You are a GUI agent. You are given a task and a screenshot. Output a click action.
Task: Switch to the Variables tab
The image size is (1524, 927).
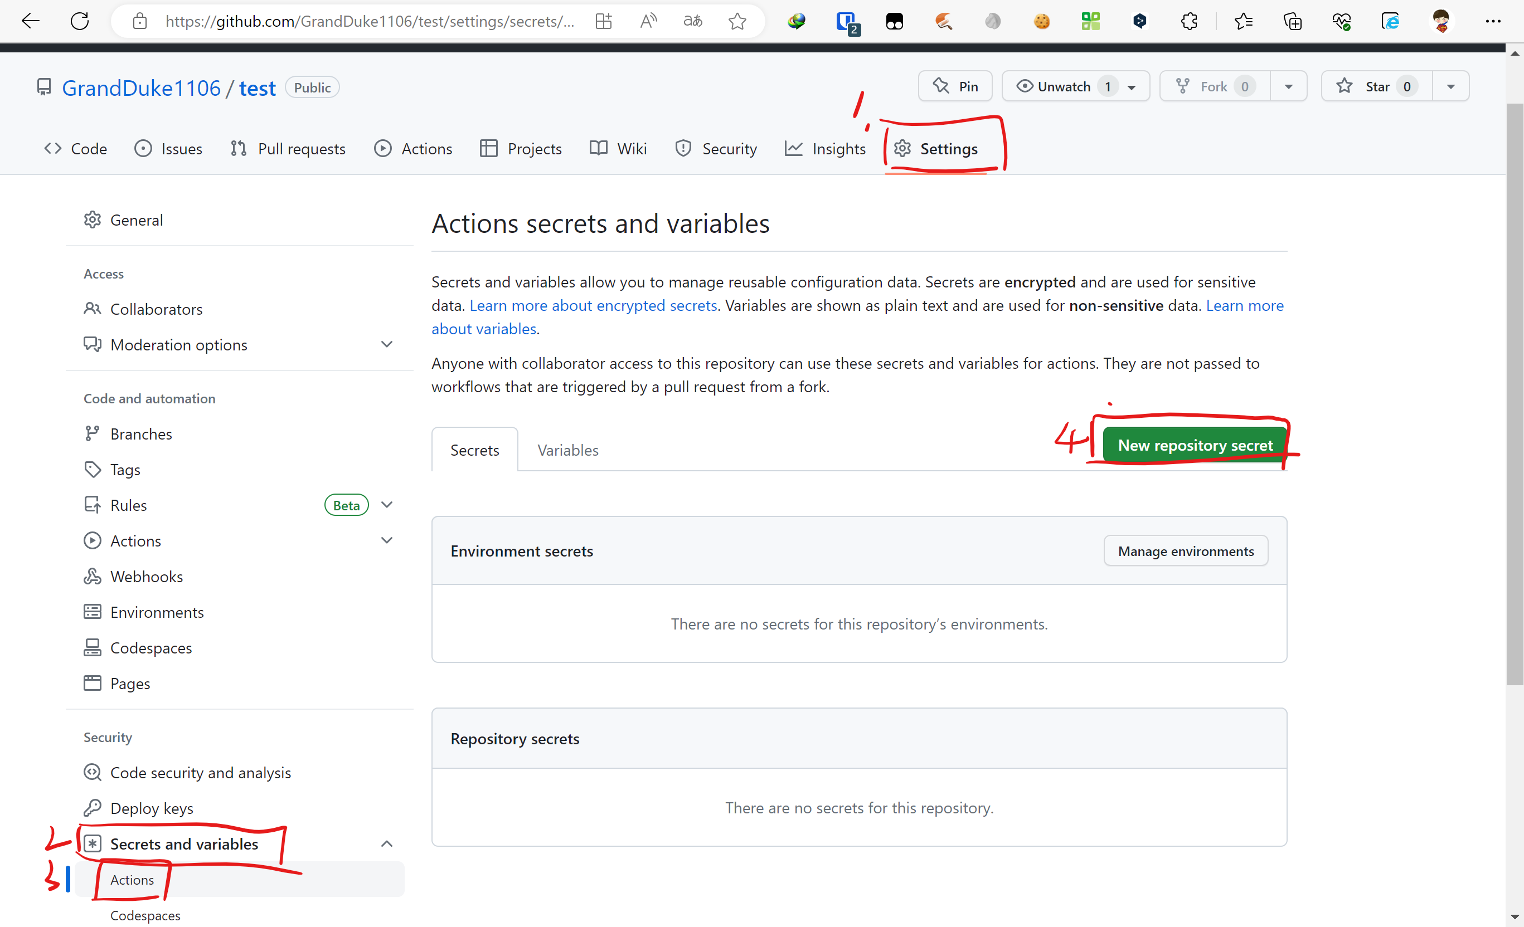pyautogui.click(x=567, y=450)
